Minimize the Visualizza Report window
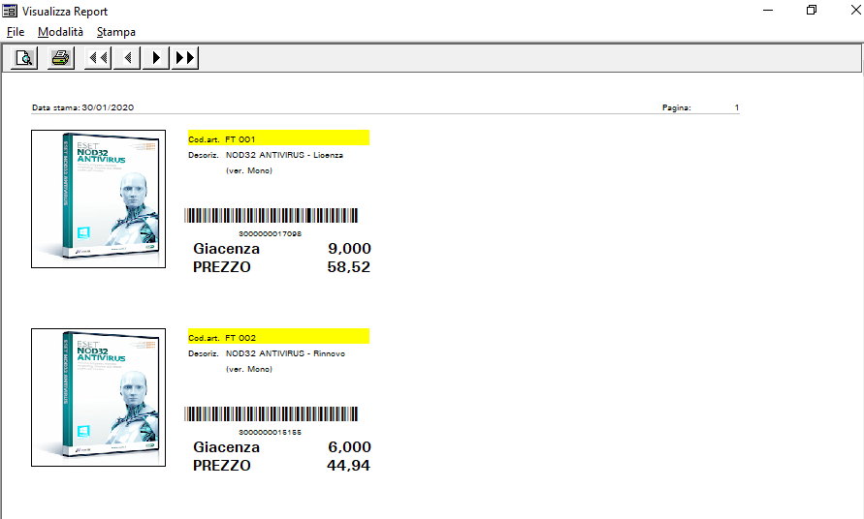This screenshot has height=519, width=864. point(768,11)
